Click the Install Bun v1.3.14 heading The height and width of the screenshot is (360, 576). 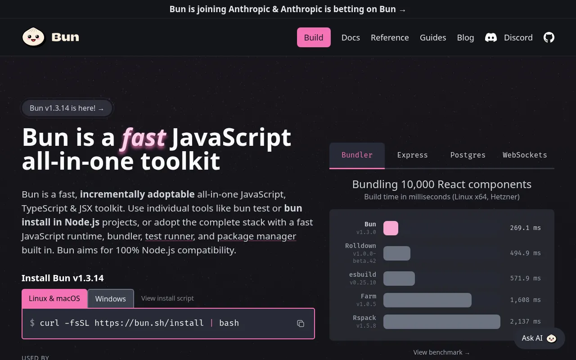[x=63, y=278]
